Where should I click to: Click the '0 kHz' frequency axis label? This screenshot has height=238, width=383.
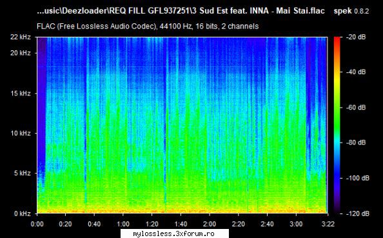[x=22, y=213]
